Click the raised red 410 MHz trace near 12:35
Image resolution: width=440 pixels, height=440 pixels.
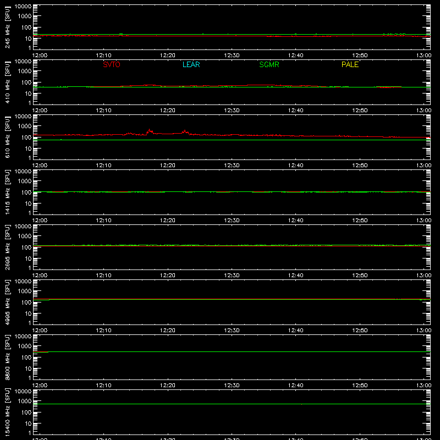pos(261,85)
